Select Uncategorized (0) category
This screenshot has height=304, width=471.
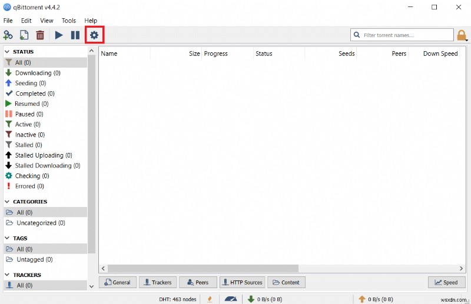[45, 223]
